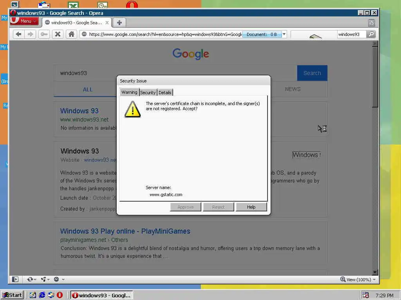Click the www.windows93.net URL text
This screenshot has width=401, height=300.
85,120
